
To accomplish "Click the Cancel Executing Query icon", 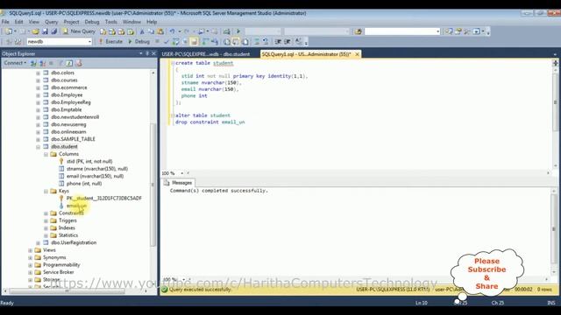I will [157, 41].
